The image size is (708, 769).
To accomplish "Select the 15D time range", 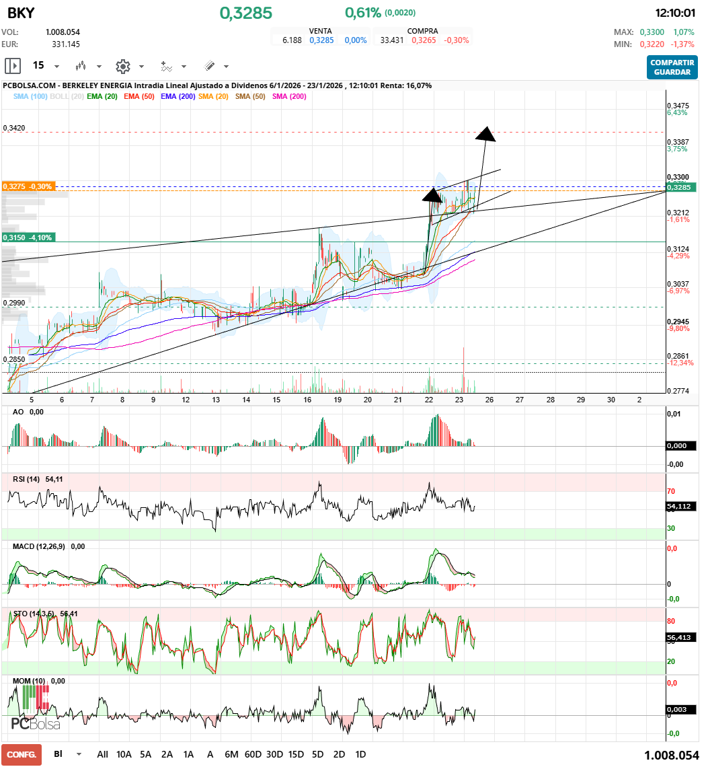I will click(296, 755).
